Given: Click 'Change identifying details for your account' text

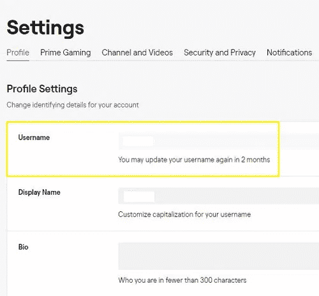Looking at the screenshot, I should coord(73,105).
